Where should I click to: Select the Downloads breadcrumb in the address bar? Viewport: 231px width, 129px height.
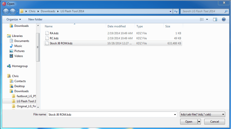[48, 11]
